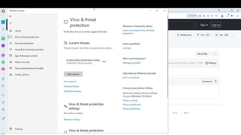
Task: Open Manage settings under protection settings
Action: (x=72, y=119)
